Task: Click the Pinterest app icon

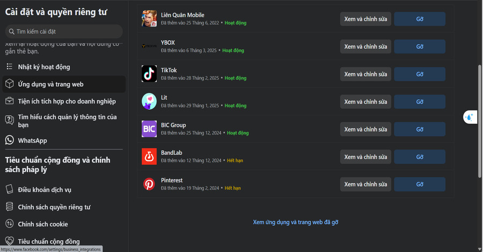Action: pyautogui.click(x=149, y=184)
